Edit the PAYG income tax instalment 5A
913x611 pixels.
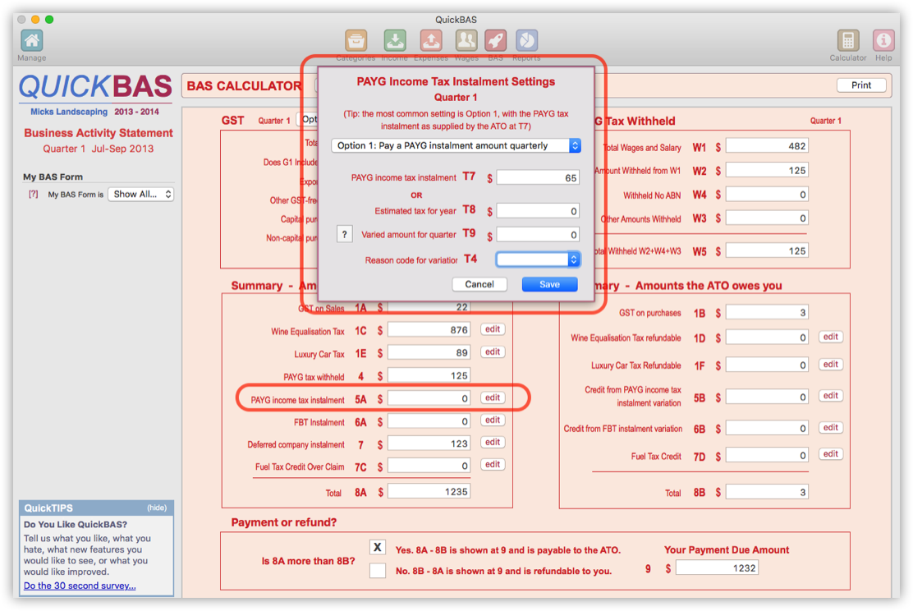coord(492,397)
